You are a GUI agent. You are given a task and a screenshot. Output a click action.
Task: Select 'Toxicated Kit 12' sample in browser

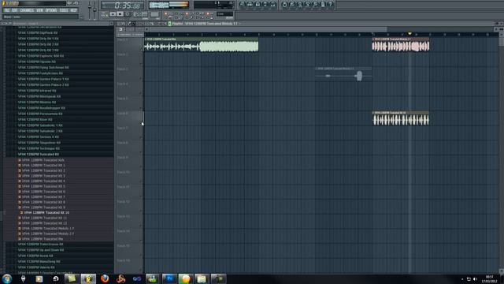click(x=45, y=222)
